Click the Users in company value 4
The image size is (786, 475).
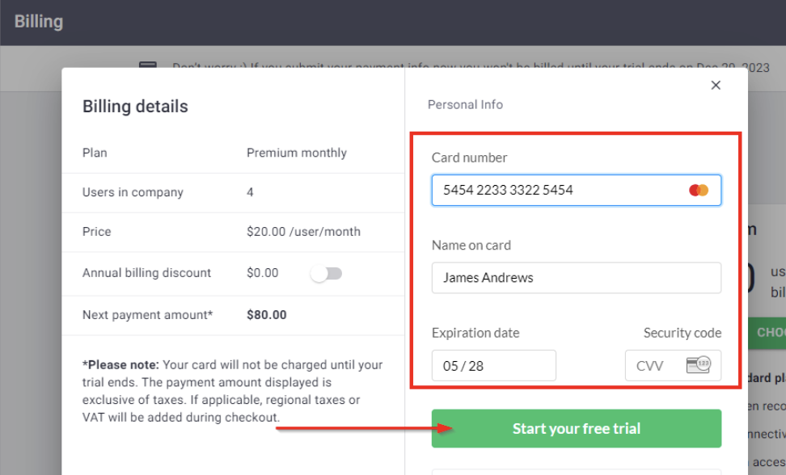point(250,192)
